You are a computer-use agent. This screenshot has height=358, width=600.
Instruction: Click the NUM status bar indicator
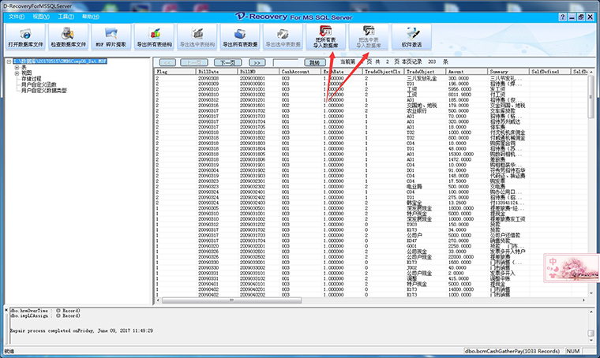coord(573,351)
